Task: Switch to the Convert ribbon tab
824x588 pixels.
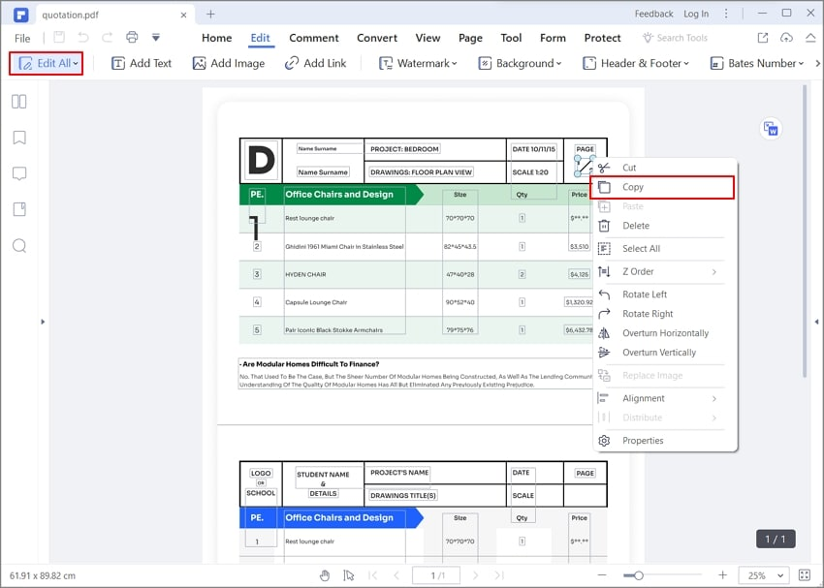Action: coord(376,38)
